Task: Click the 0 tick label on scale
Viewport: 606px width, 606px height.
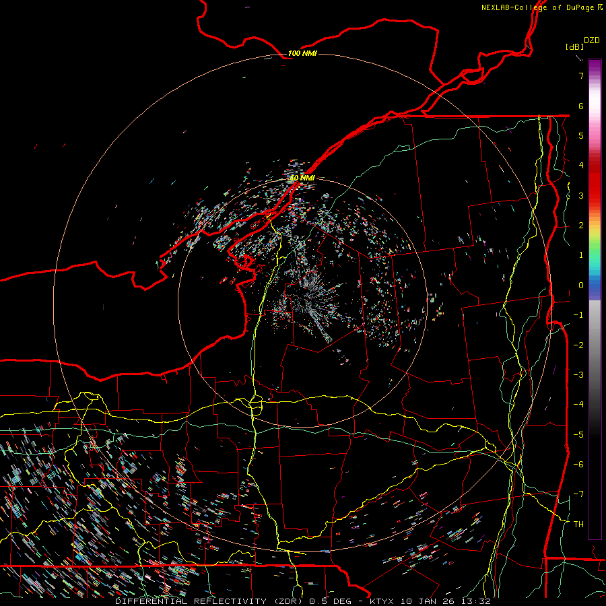Action: (581, 285)
